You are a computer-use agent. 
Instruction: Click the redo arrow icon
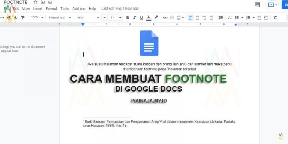pos(2,18)
